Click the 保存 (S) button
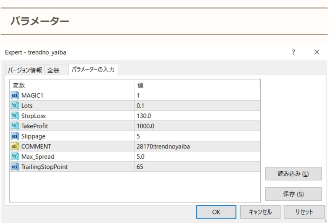Screen dimensions: 329x223 point(293,194)
